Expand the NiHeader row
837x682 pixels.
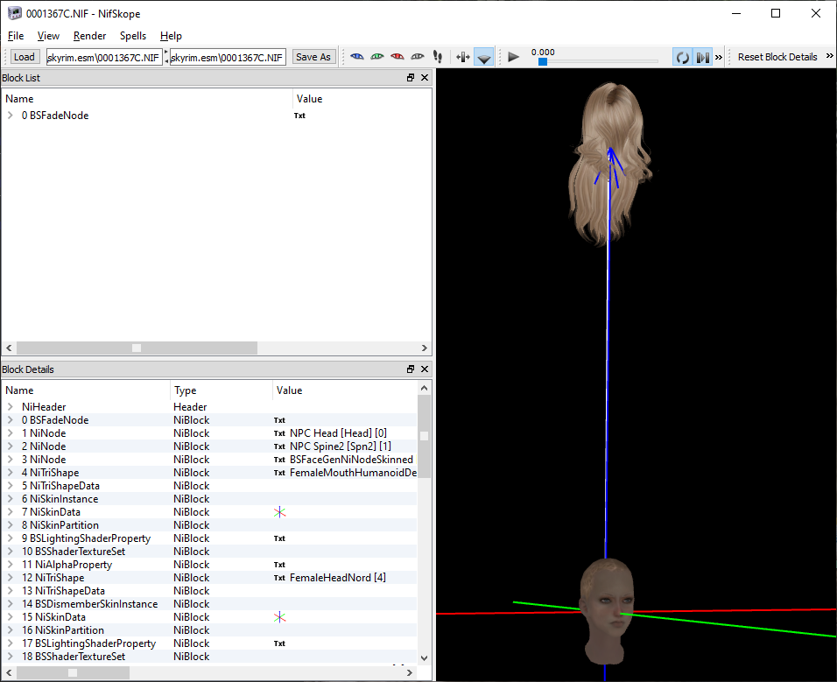click(x=11, y=406)
